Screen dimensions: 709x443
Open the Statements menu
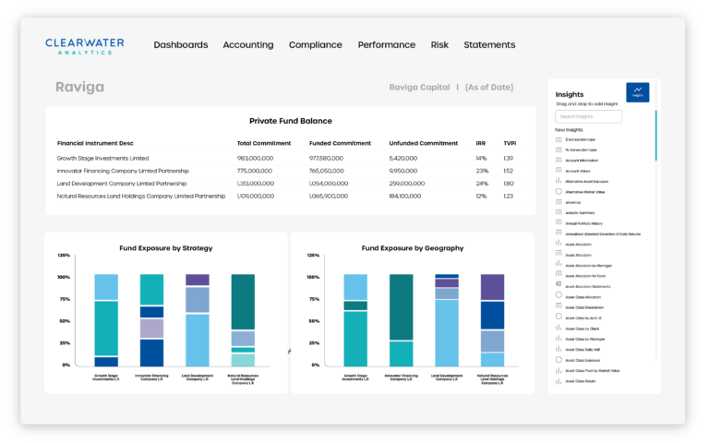click(x=489, y=44)
